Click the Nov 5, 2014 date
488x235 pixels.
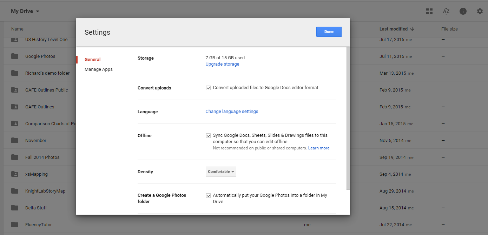[x=391, y=141]
